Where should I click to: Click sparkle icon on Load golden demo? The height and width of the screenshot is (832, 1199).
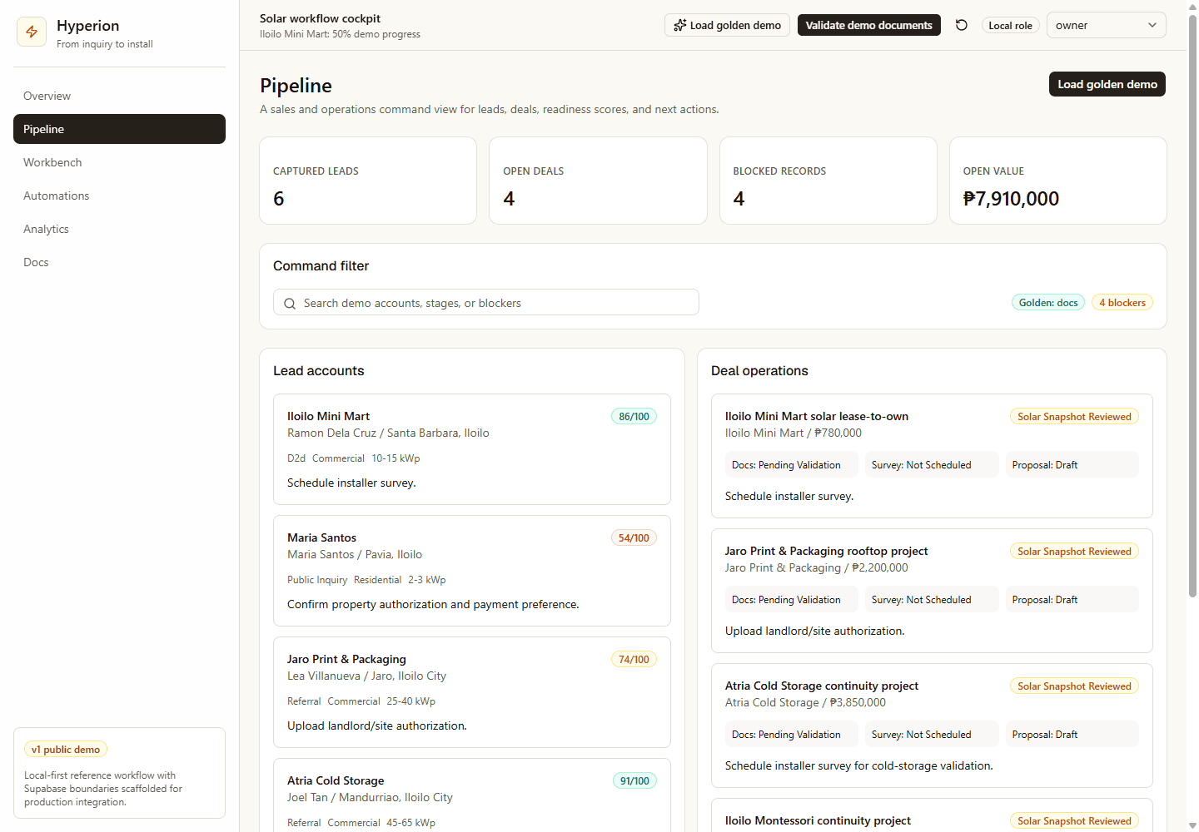pos(680,25)
